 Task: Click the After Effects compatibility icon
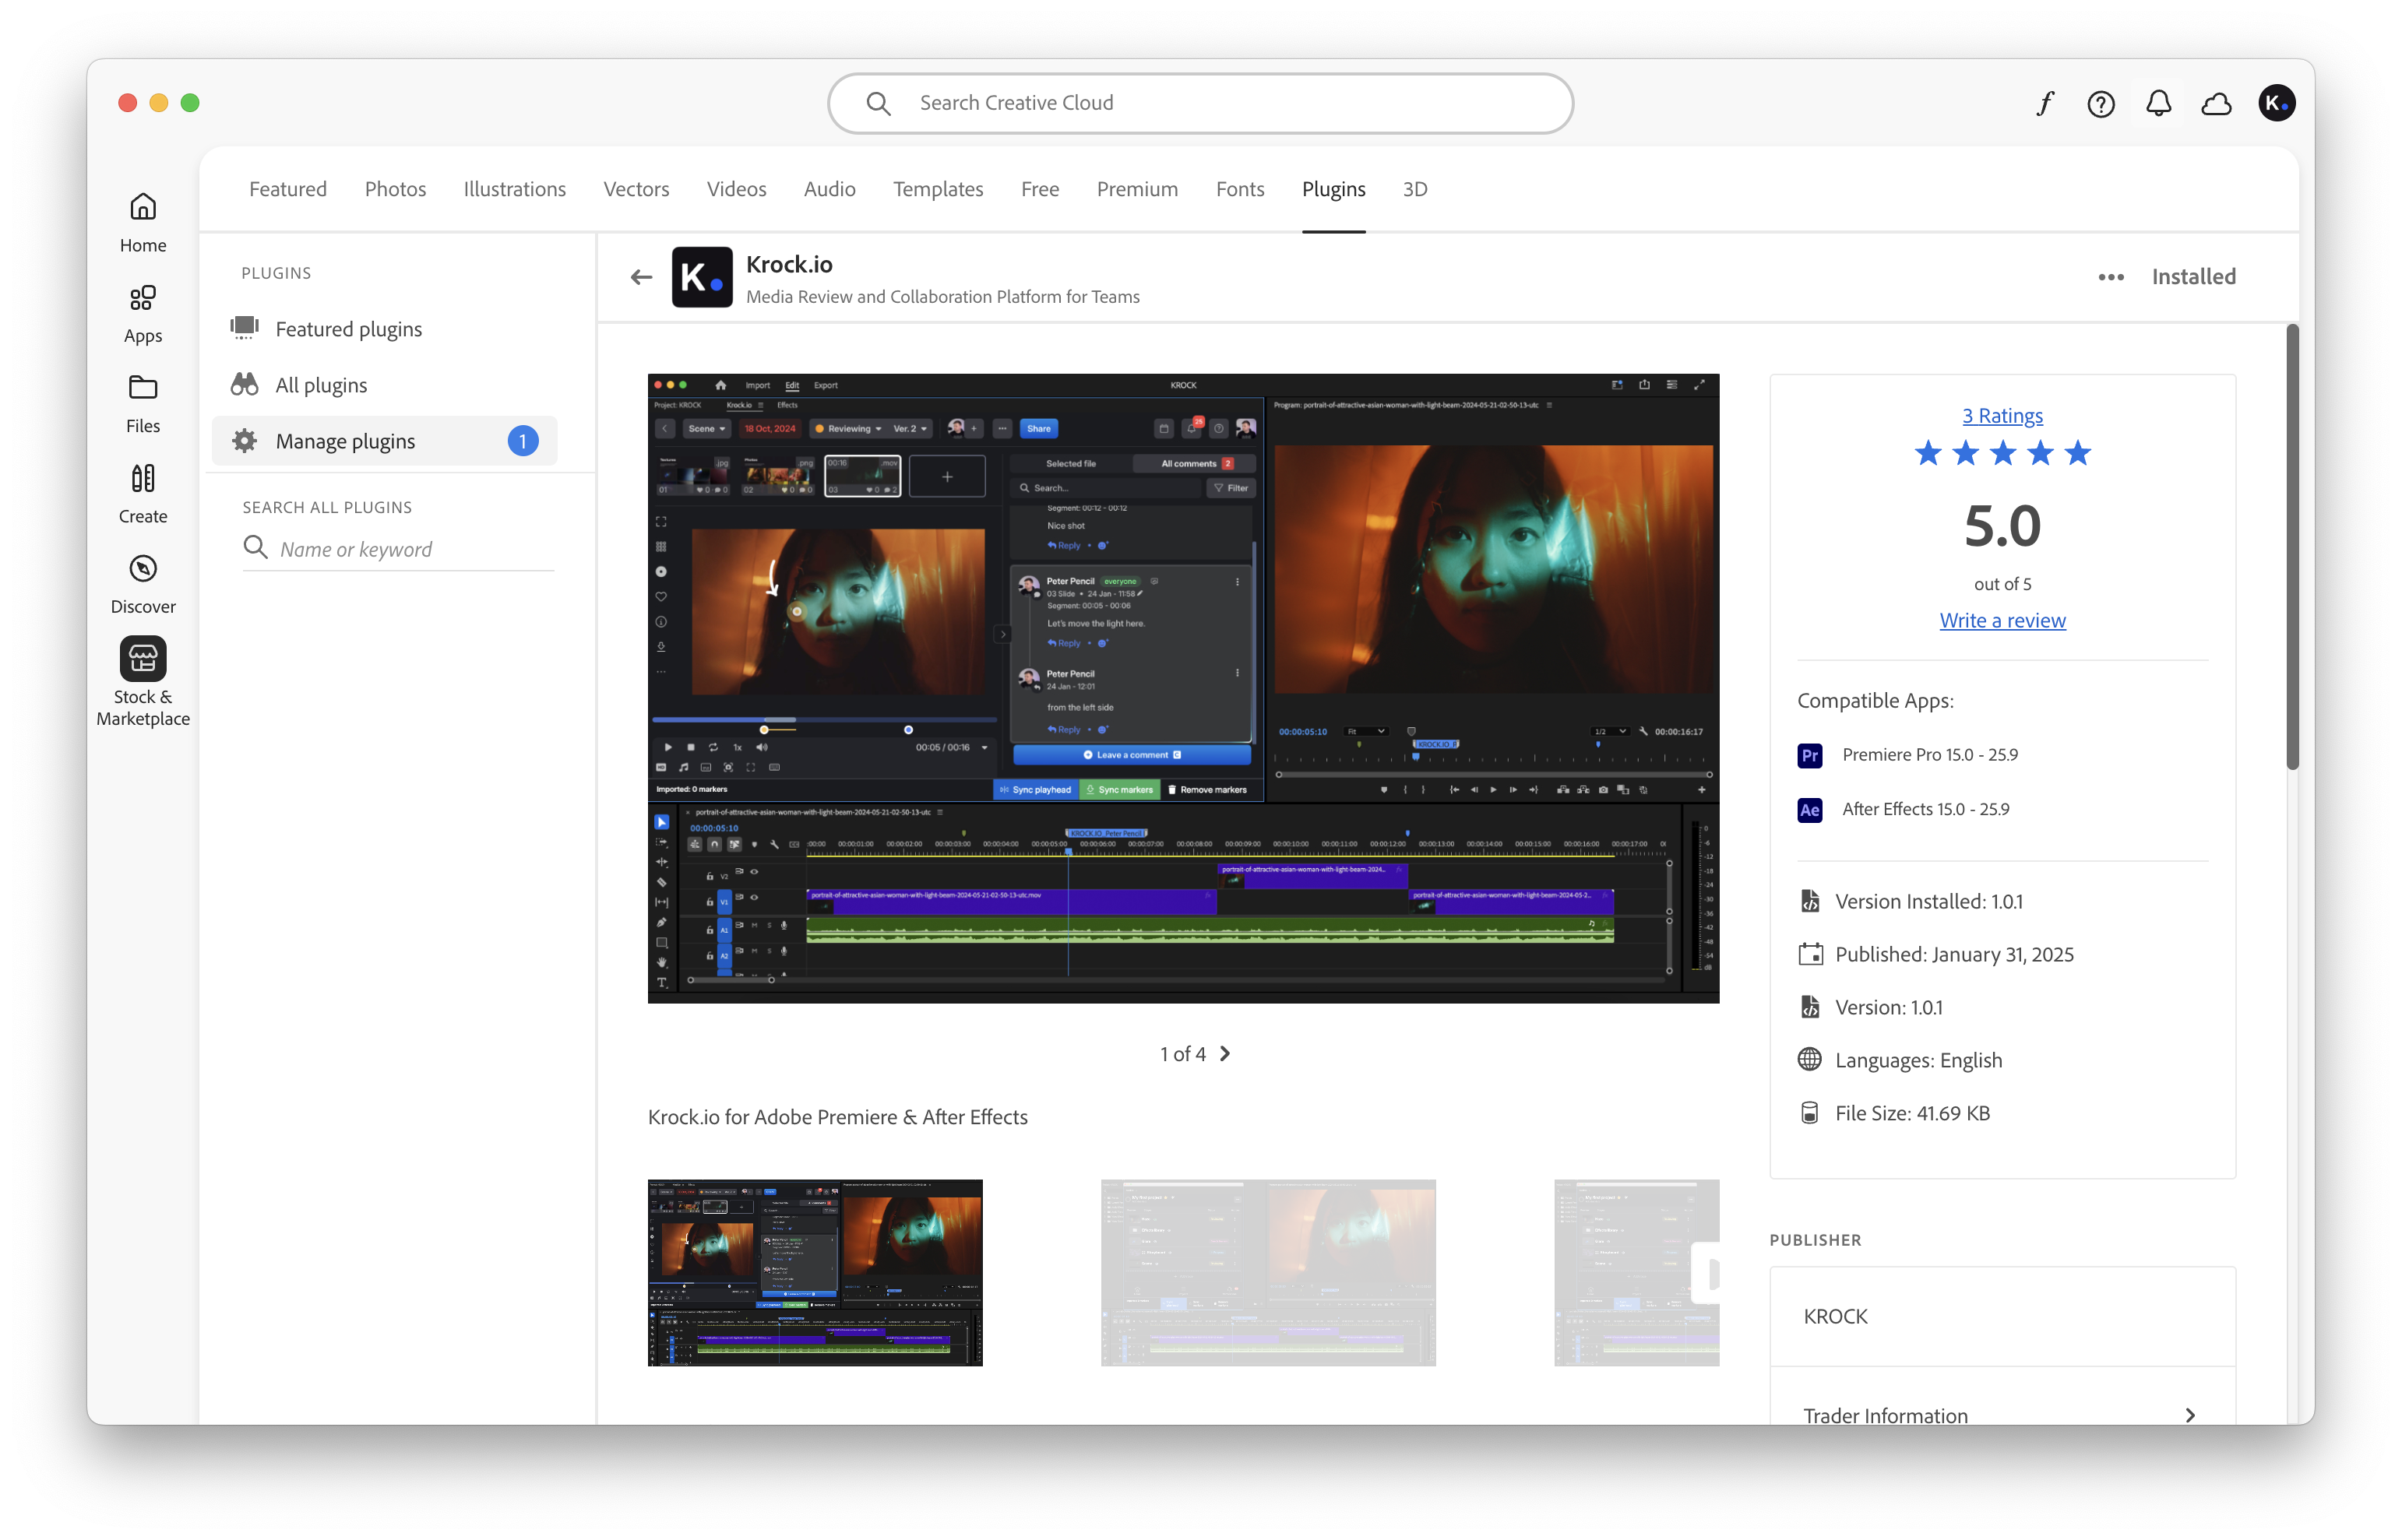tap(1809, 810)
